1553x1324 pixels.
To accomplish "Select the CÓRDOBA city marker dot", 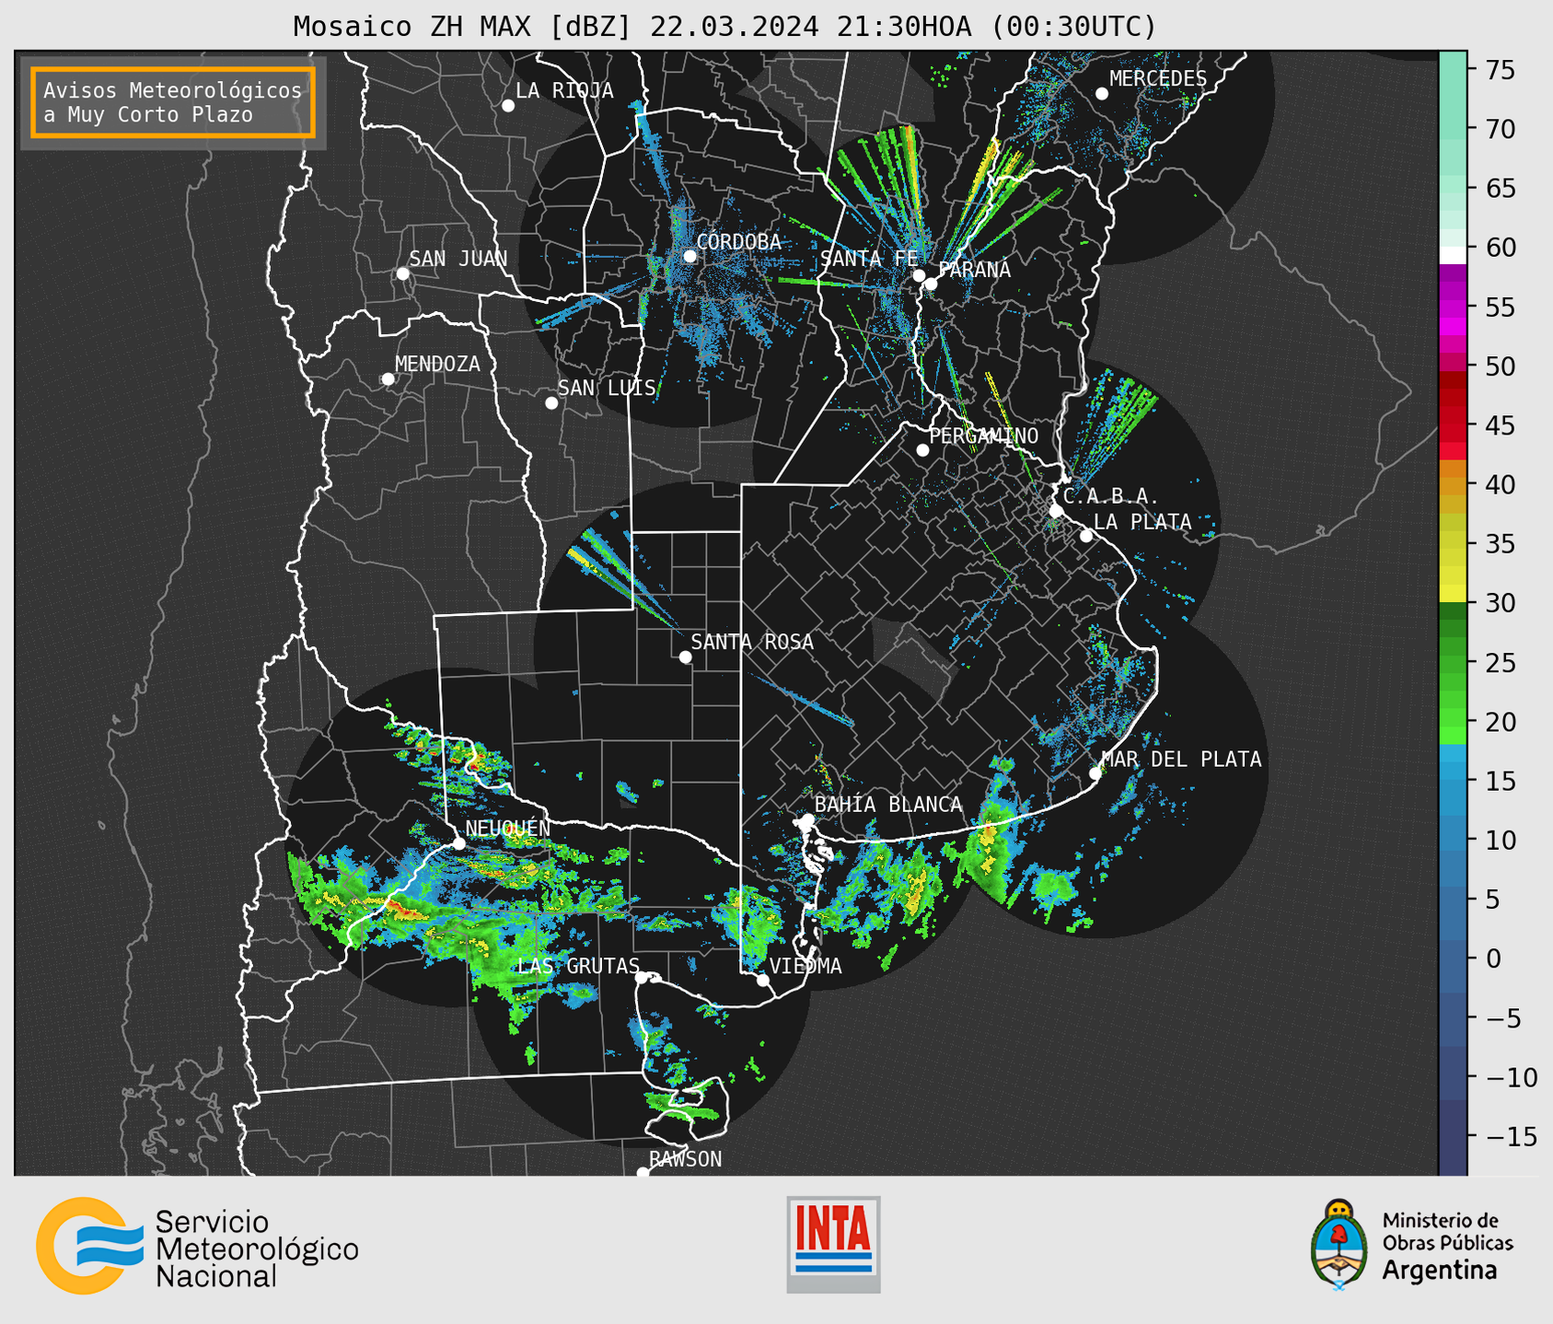I will pos(690,256).
